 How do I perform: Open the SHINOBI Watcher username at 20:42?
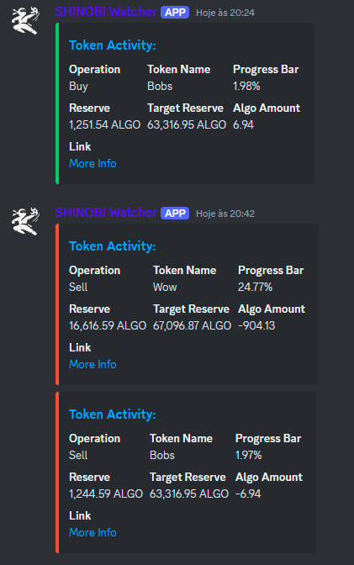click(x=106, y=213)
